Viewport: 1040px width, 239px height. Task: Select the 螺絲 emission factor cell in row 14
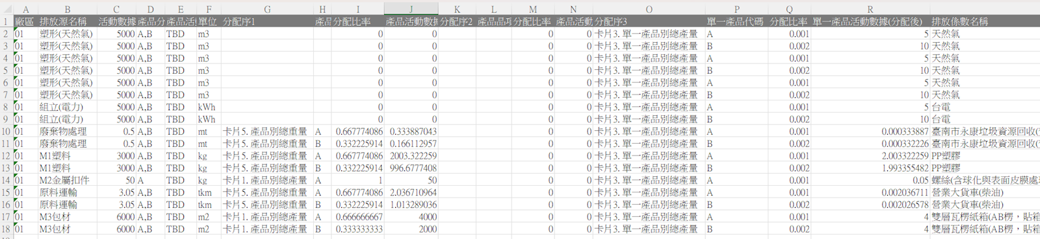click(x=985, y=180)
